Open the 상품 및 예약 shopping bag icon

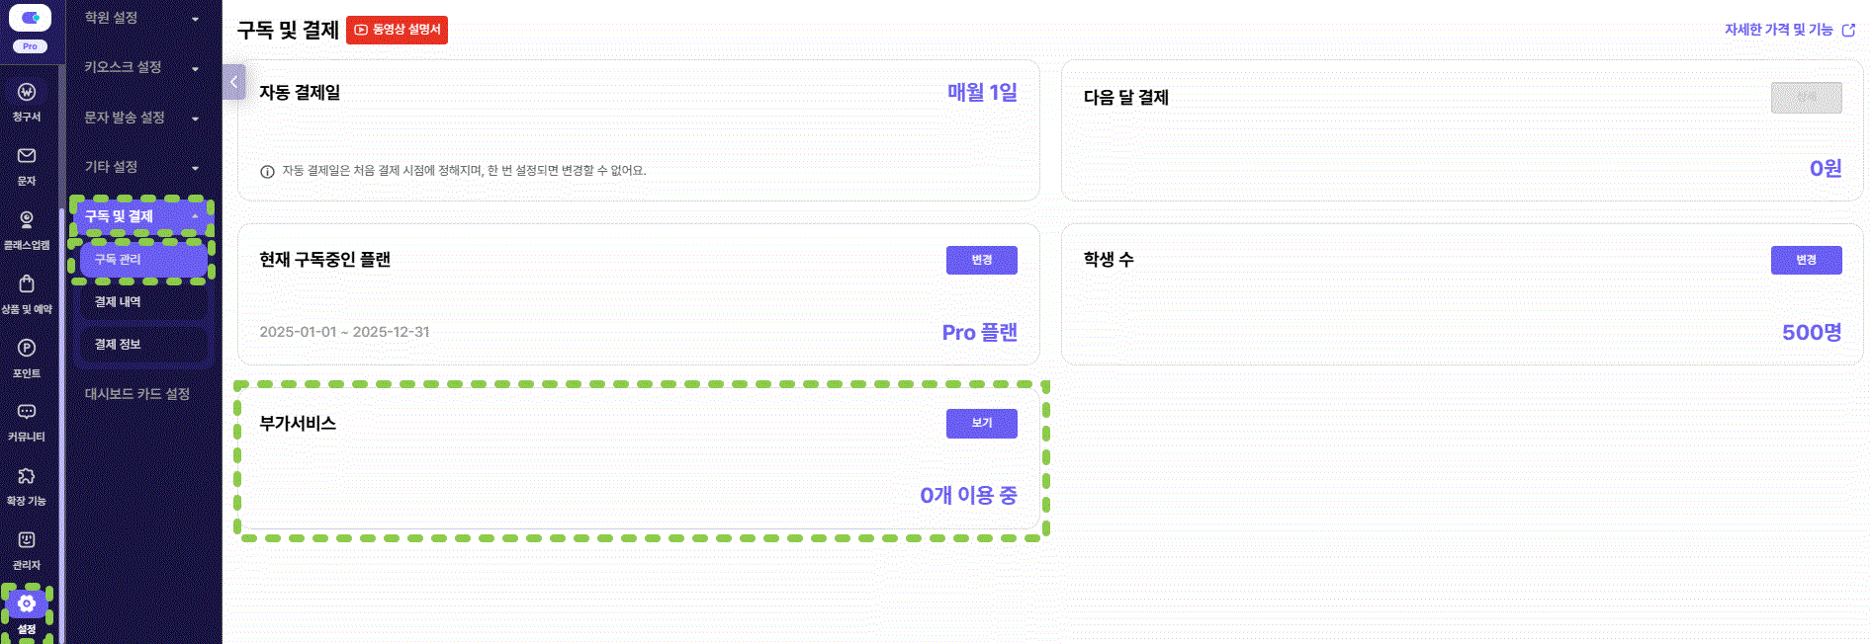coord(27,284)
